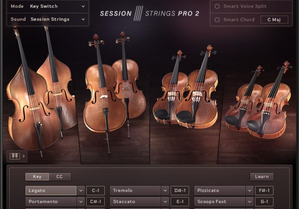The image size is (299, 209).
Task: Select the violin pair on far right
Action: pyautogui.click(x=258, y=101)
